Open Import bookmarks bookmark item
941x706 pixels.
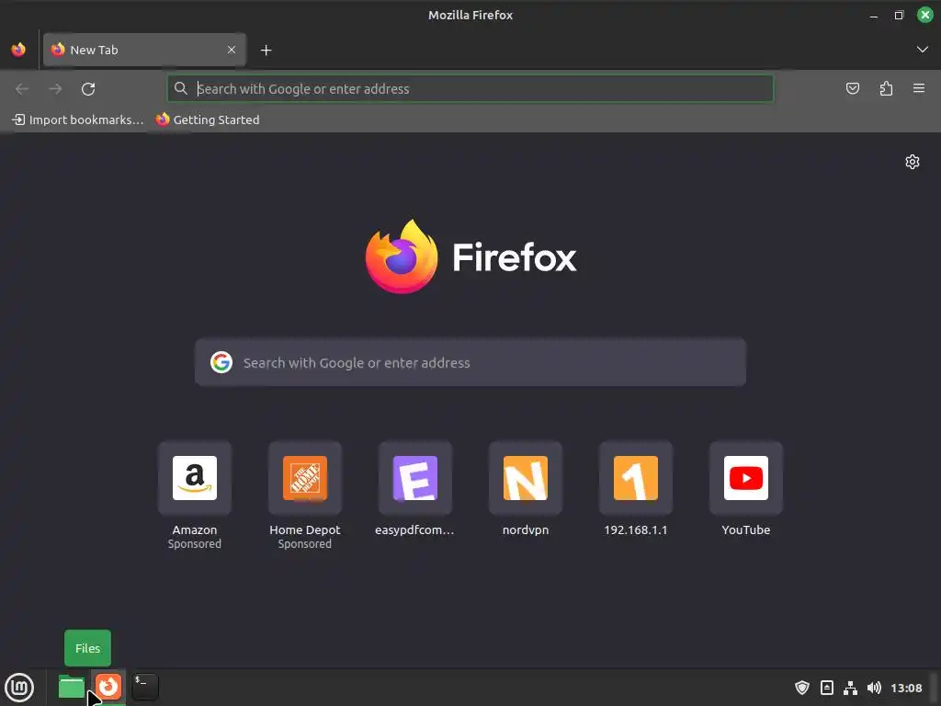pyautogui.click(x=78, y=120)
